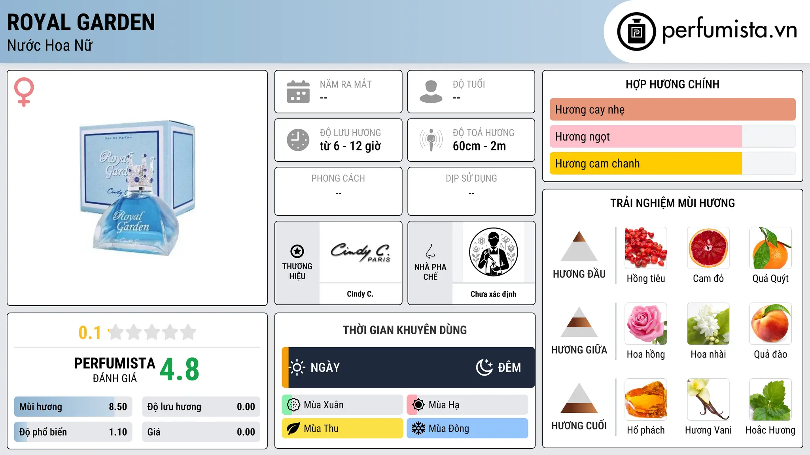Screen dimensions: 810x455
Task: Click the Hương Vani vanilla image
Action: [x=708, y=400]
